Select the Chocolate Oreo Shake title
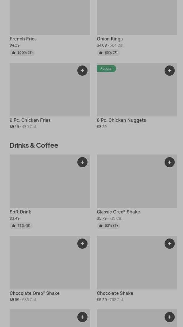Screen dimensions: 183x327 pos(35,293)
